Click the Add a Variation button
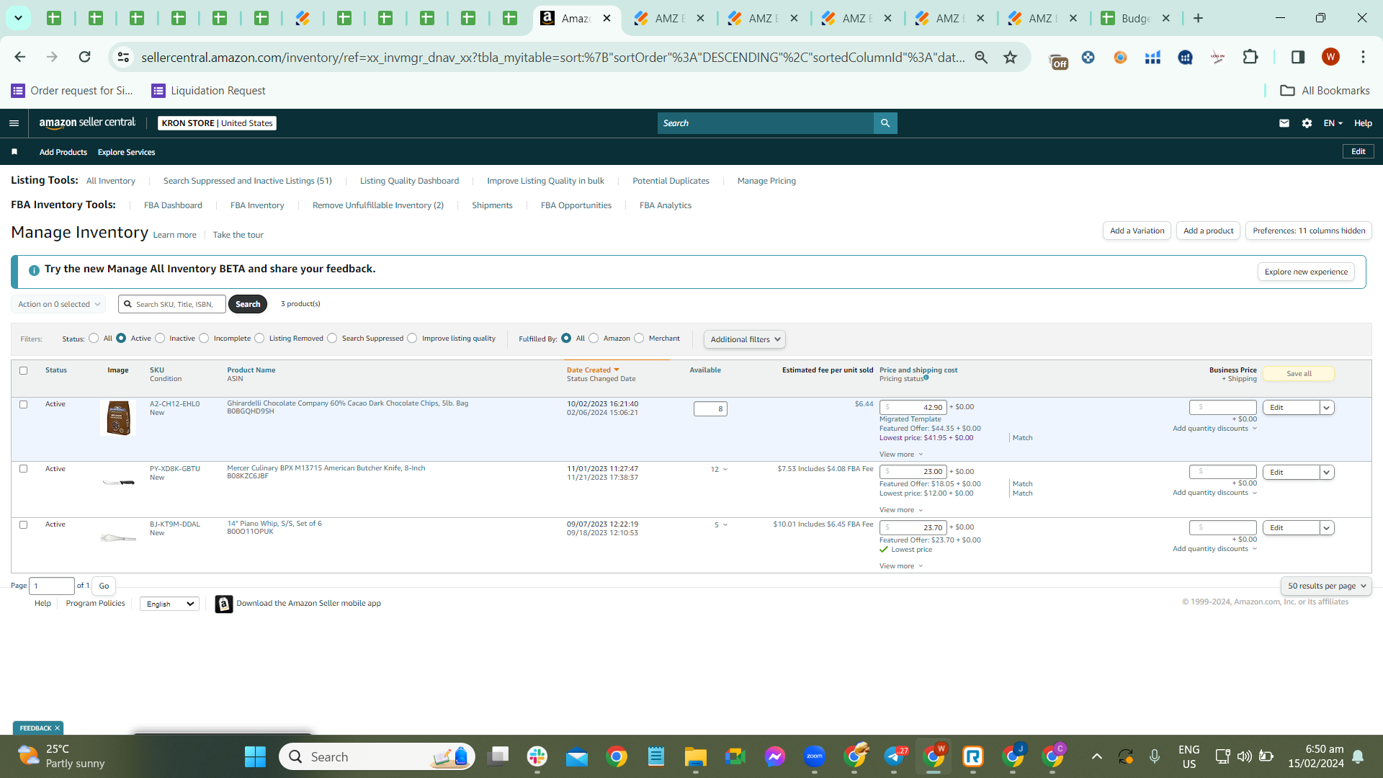Image resolution: width=1383 pixels, height=778 pixels. [x=1137, y=231]
